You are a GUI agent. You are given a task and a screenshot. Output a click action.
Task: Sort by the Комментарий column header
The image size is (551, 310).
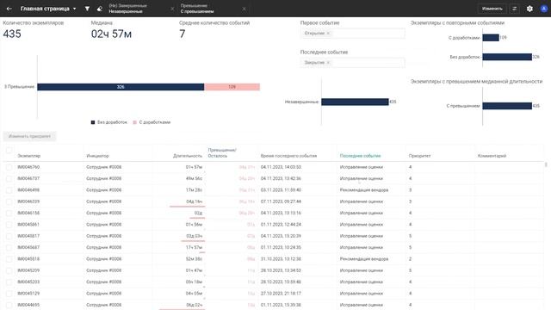492,156
